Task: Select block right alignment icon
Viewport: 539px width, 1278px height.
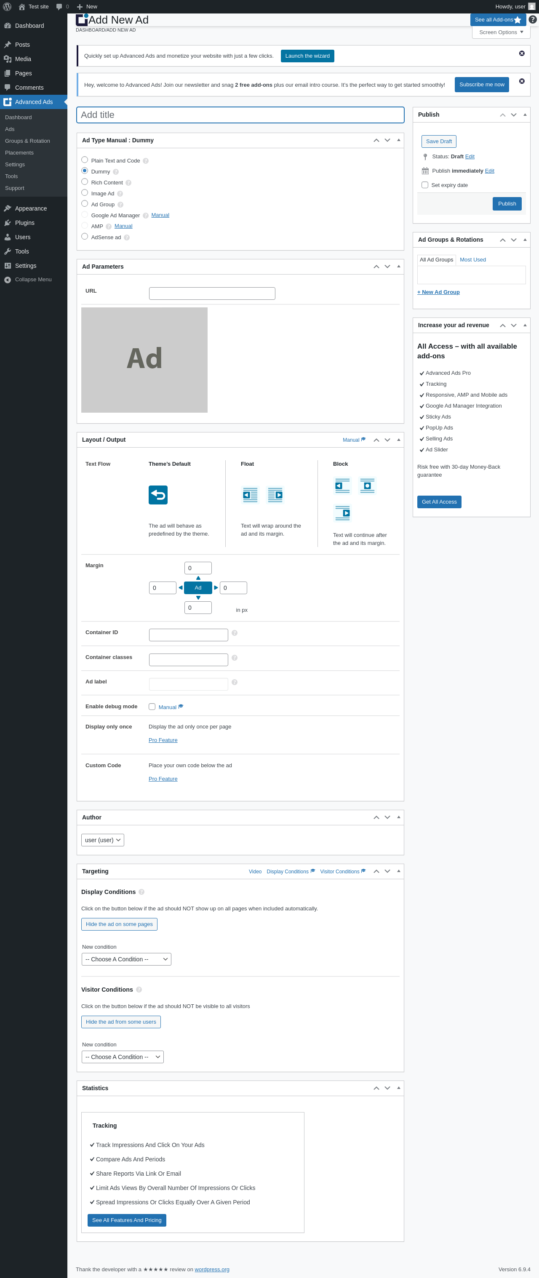Action: tap(342, 513)
